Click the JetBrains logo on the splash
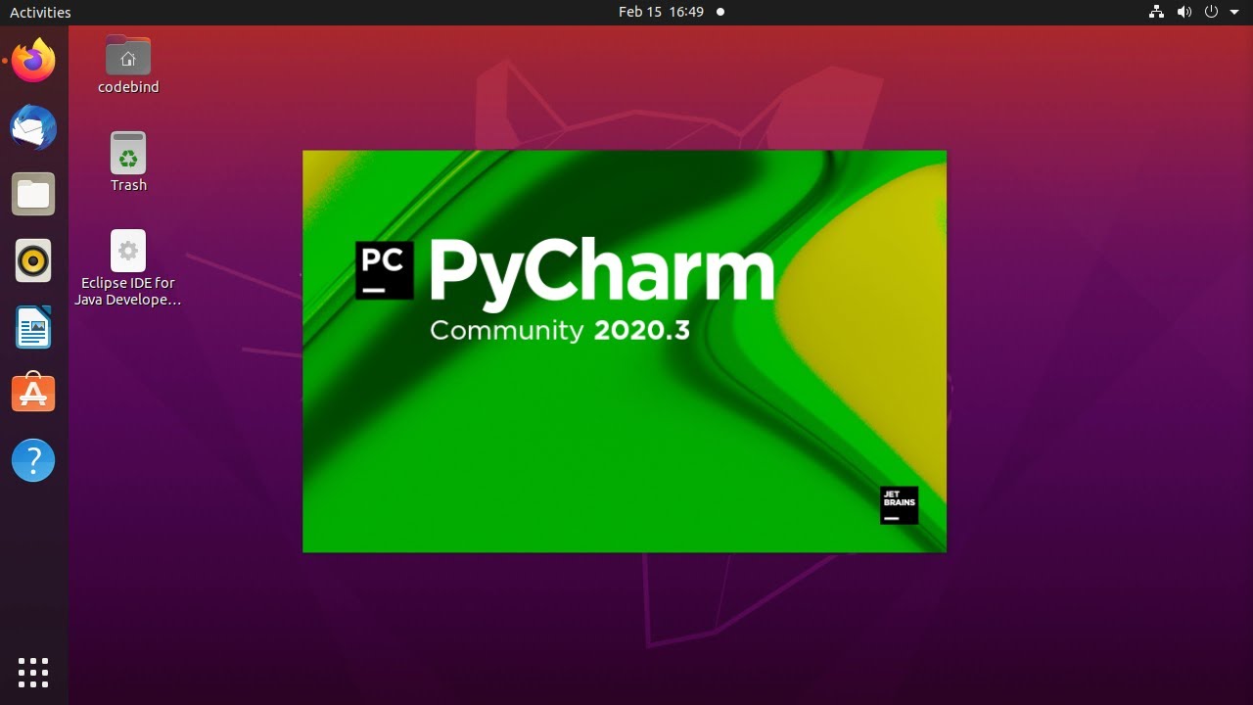The image size is (1253, 705). pos(899,505)
